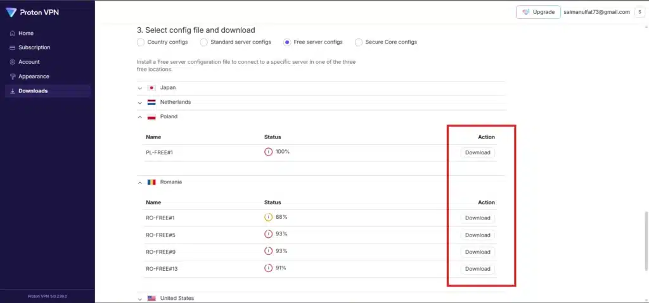Image resolution: width=649 pixels, height=303 pixels.
Task: Select Secure Core configs radio button
Action: 359,42
